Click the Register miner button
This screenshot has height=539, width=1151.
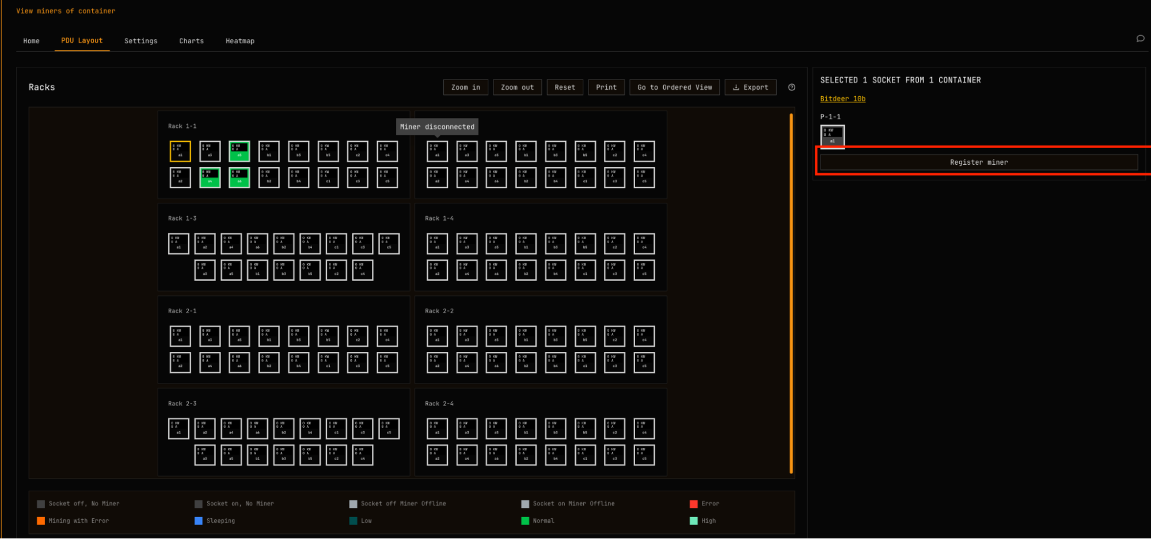[x=978, y=162]
